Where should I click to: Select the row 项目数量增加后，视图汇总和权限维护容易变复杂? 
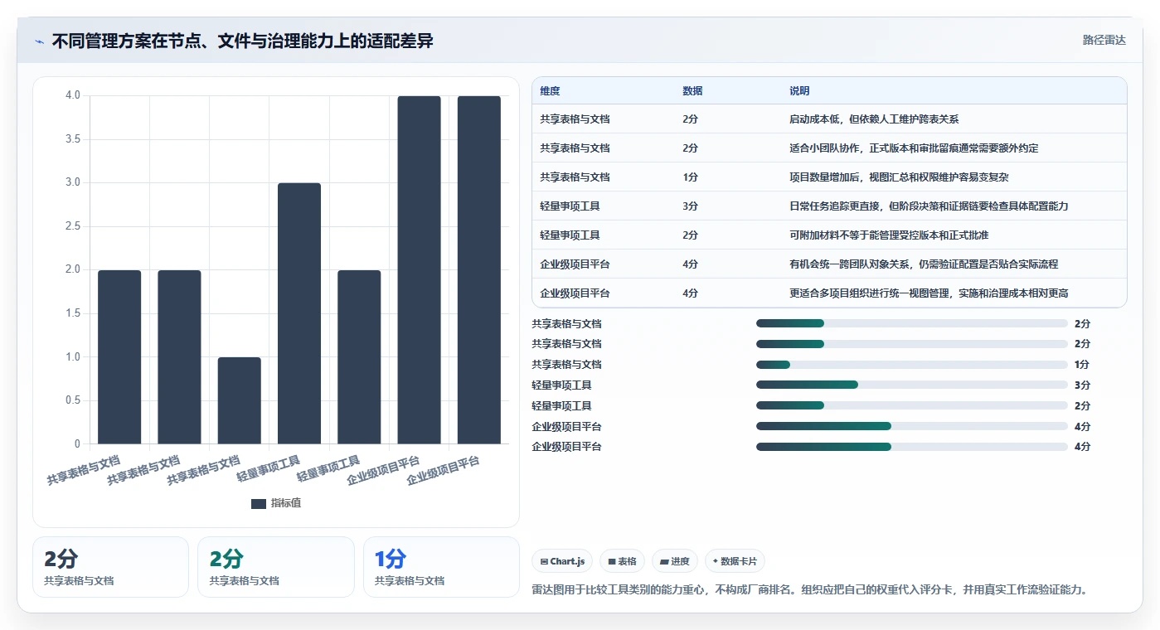tap(829, 177)
